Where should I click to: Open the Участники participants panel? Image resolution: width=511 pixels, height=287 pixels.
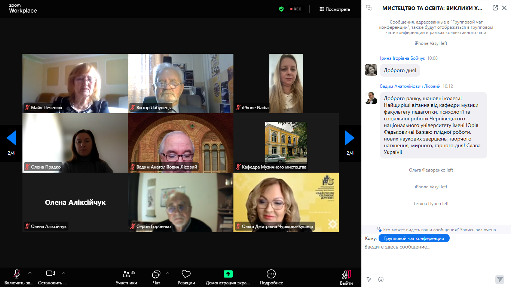pos(126,277)
